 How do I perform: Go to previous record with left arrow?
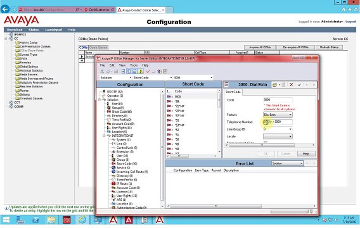307,85
